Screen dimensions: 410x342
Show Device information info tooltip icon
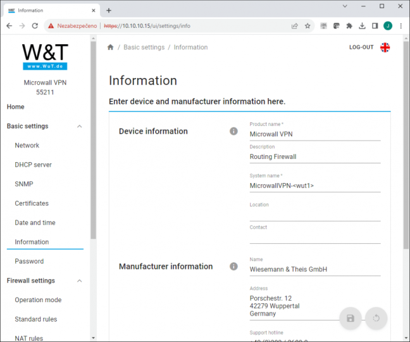[233, 131]
